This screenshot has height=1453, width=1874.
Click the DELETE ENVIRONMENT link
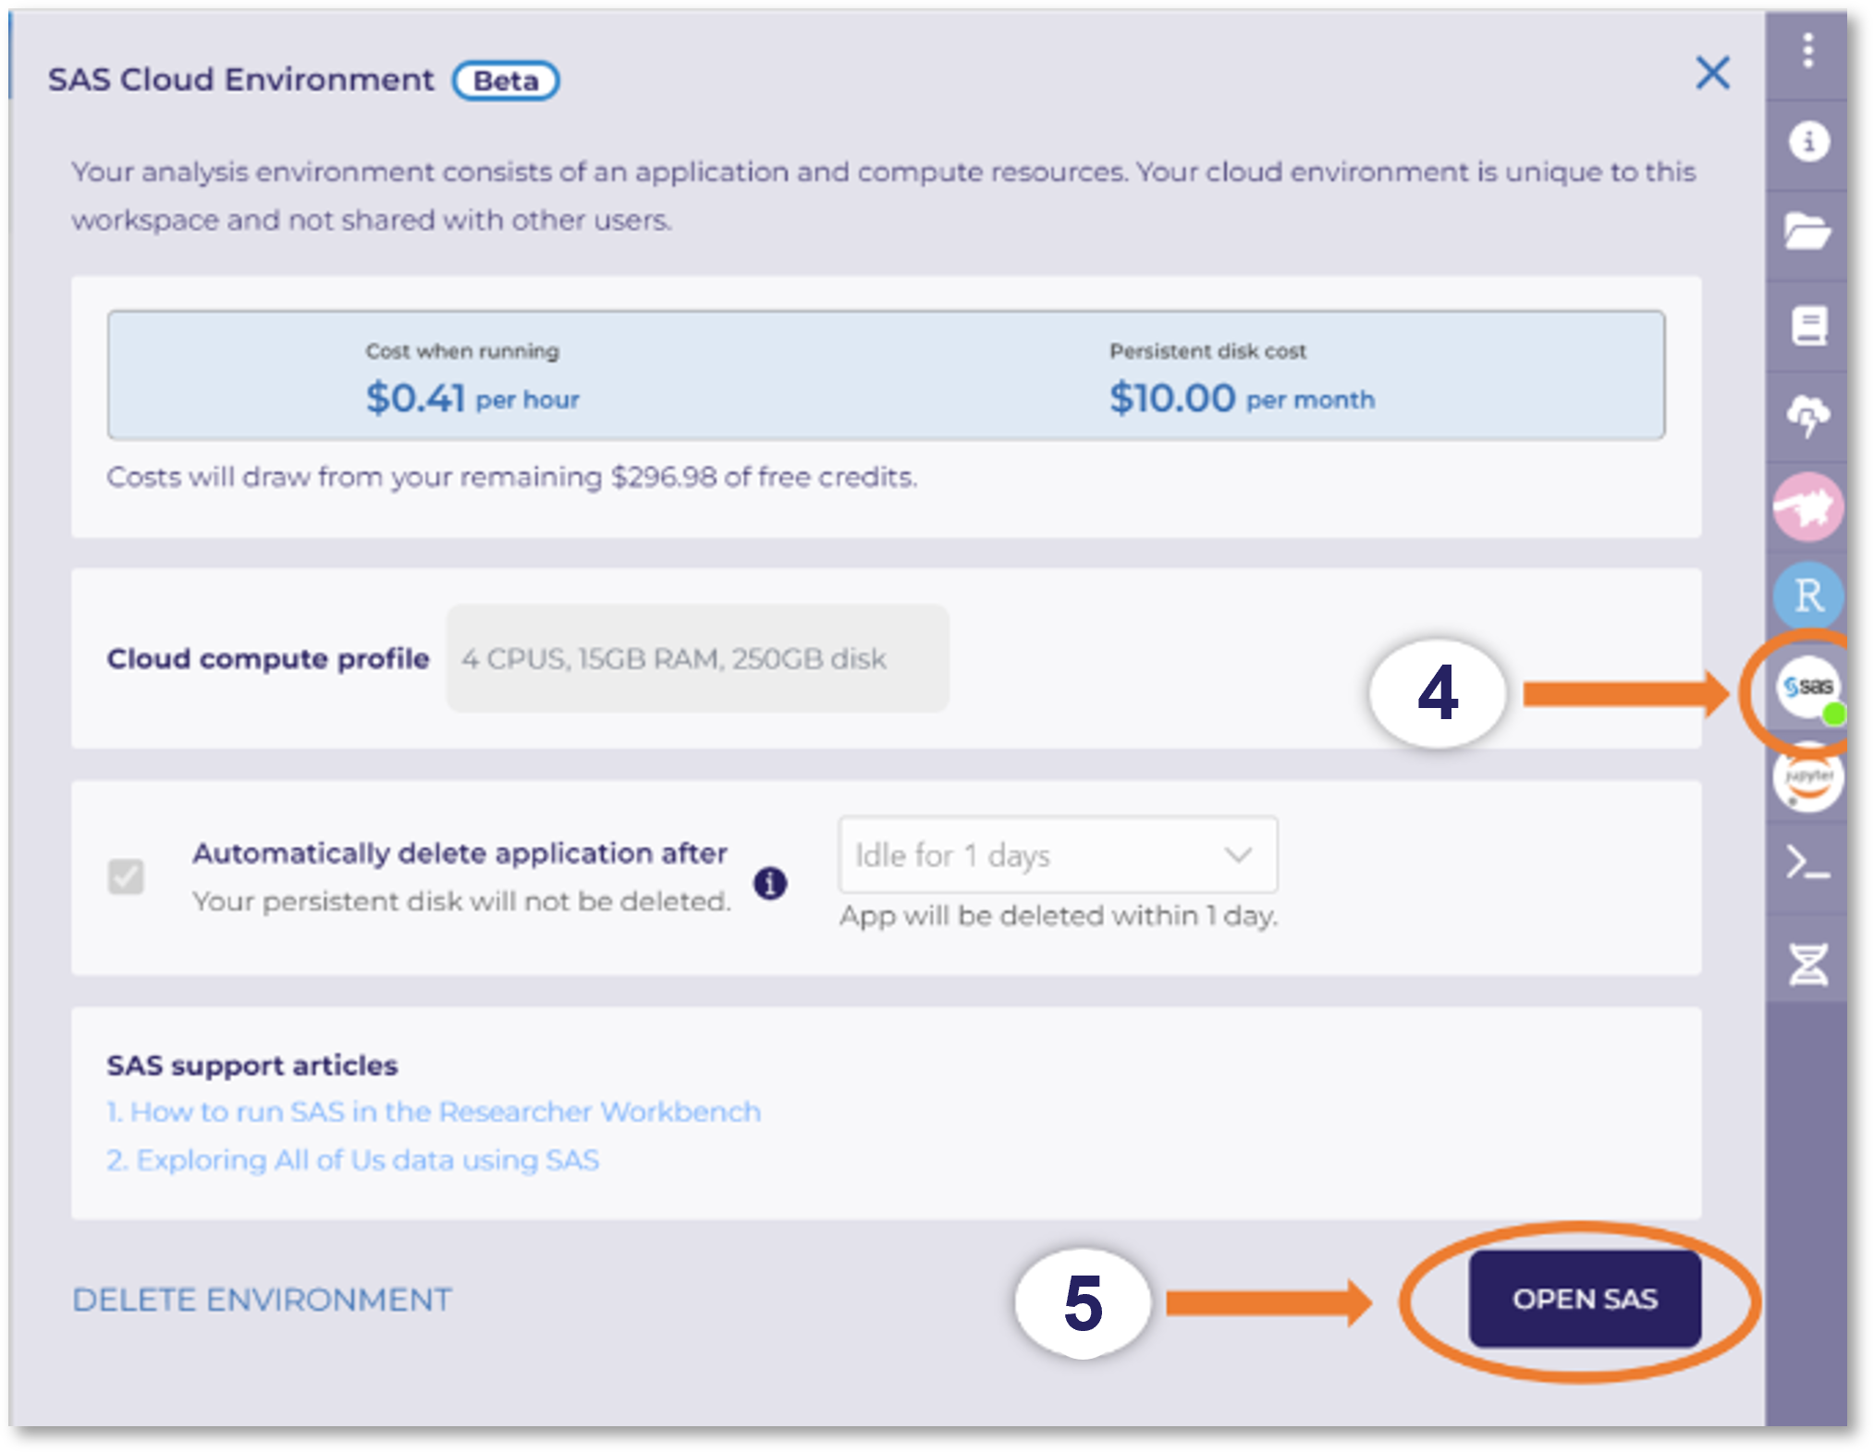262,1300
